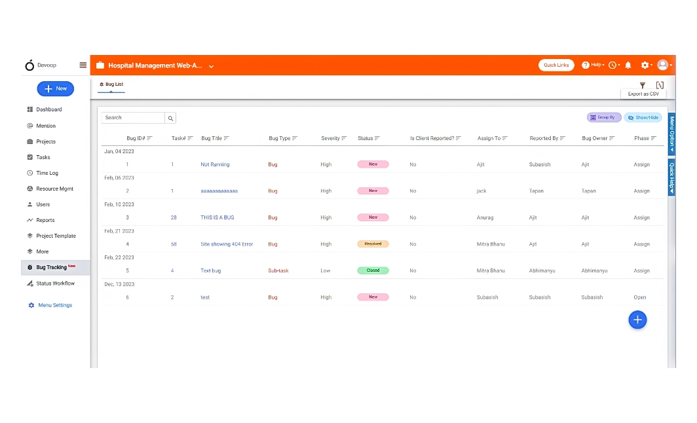This screenshot has width=697, height=423.
Task: Click the Group By button icon
Action: [x=595, y=117]
